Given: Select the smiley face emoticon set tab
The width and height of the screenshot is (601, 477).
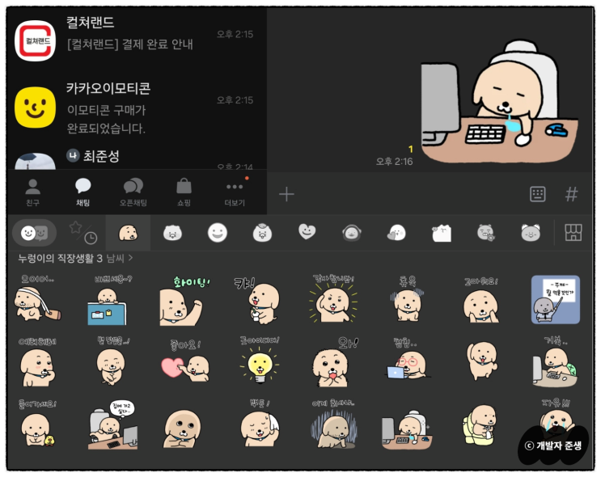Looking at the screenshot, I should point(218,233).
